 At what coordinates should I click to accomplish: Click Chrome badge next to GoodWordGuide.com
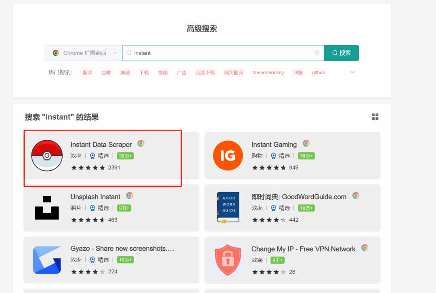click(x=356, y=196)
